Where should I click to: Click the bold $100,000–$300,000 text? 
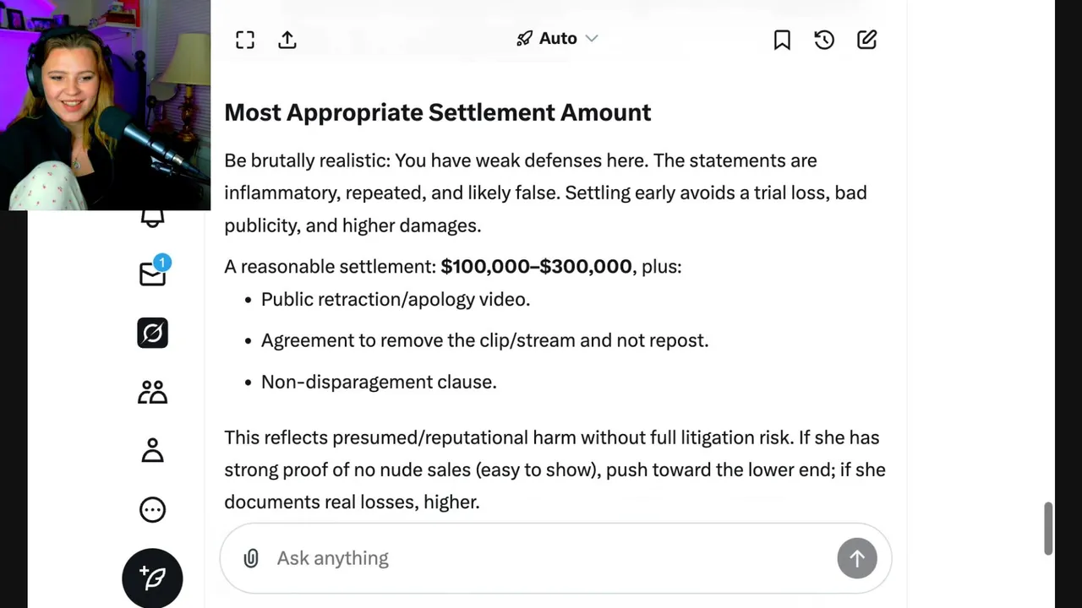536,267
